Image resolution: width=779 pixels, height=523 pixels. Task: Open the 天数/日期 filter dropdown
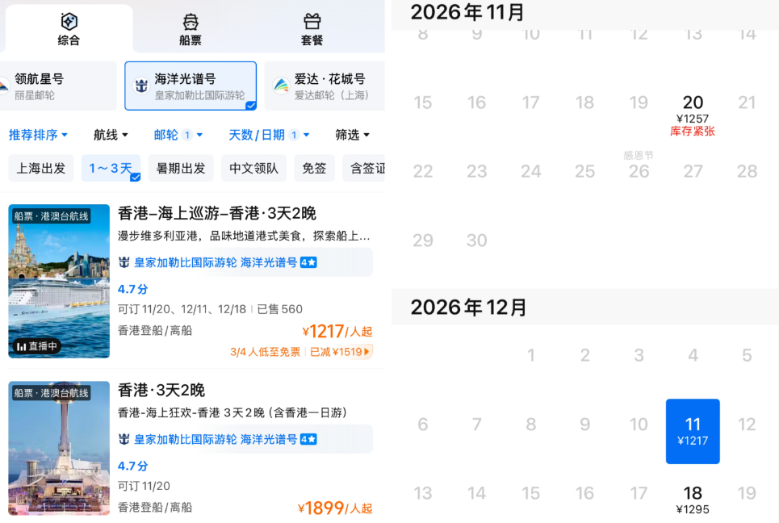click(x=270, y=135)
